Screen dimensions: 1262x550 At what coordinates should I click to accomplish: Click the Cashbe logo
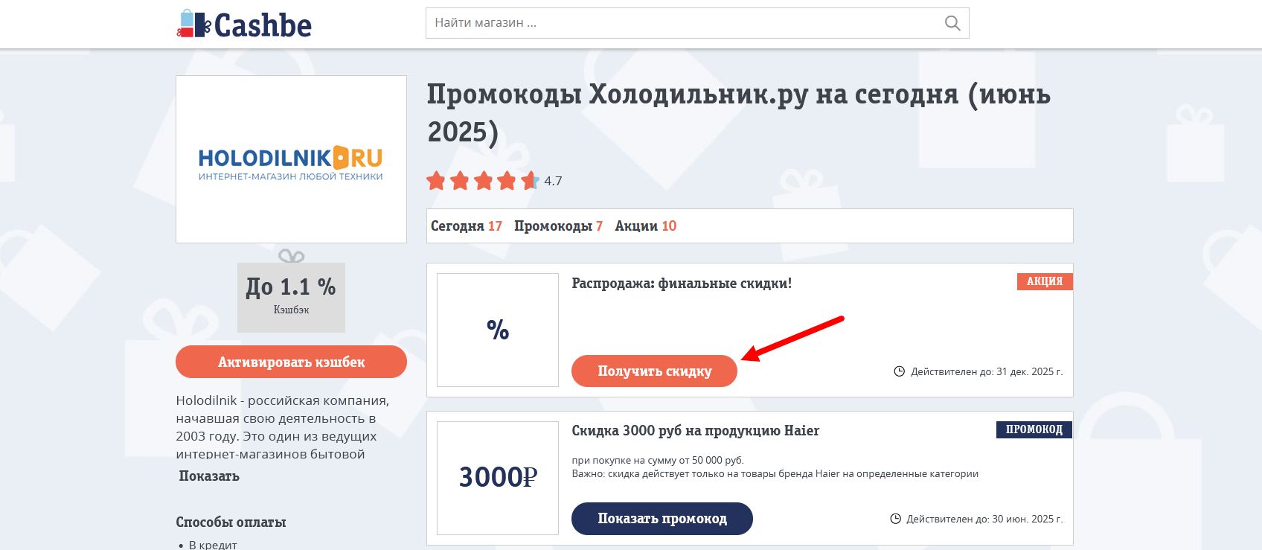[x=244, y=24]
